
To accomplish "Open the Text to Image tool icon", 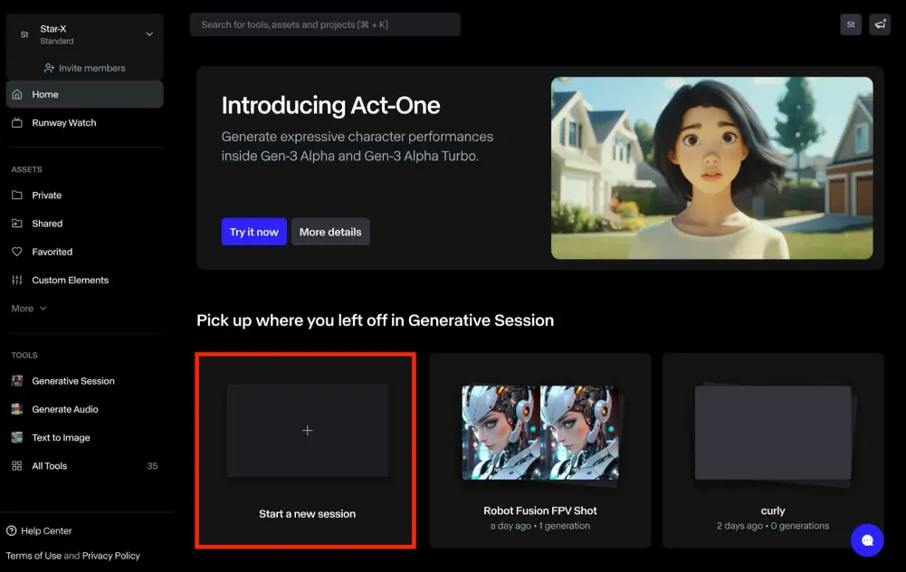I will point(16,438).
